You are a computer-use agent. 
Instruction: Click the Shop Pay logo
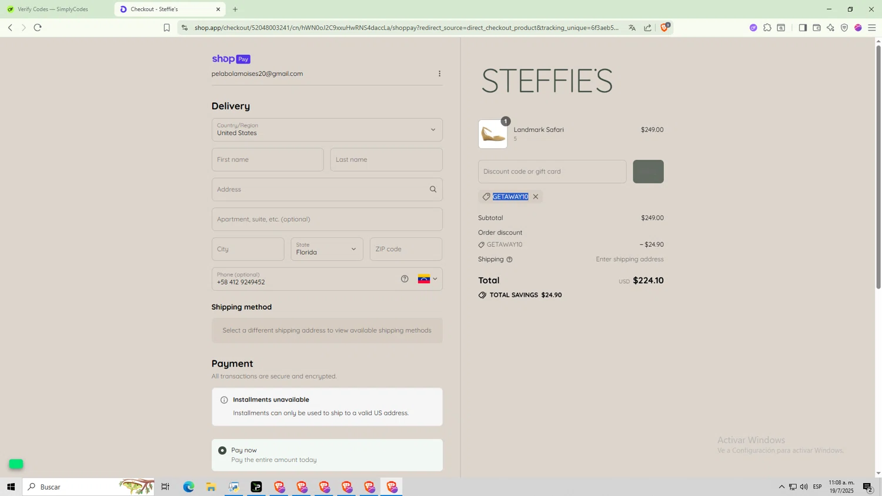point(231,59)
